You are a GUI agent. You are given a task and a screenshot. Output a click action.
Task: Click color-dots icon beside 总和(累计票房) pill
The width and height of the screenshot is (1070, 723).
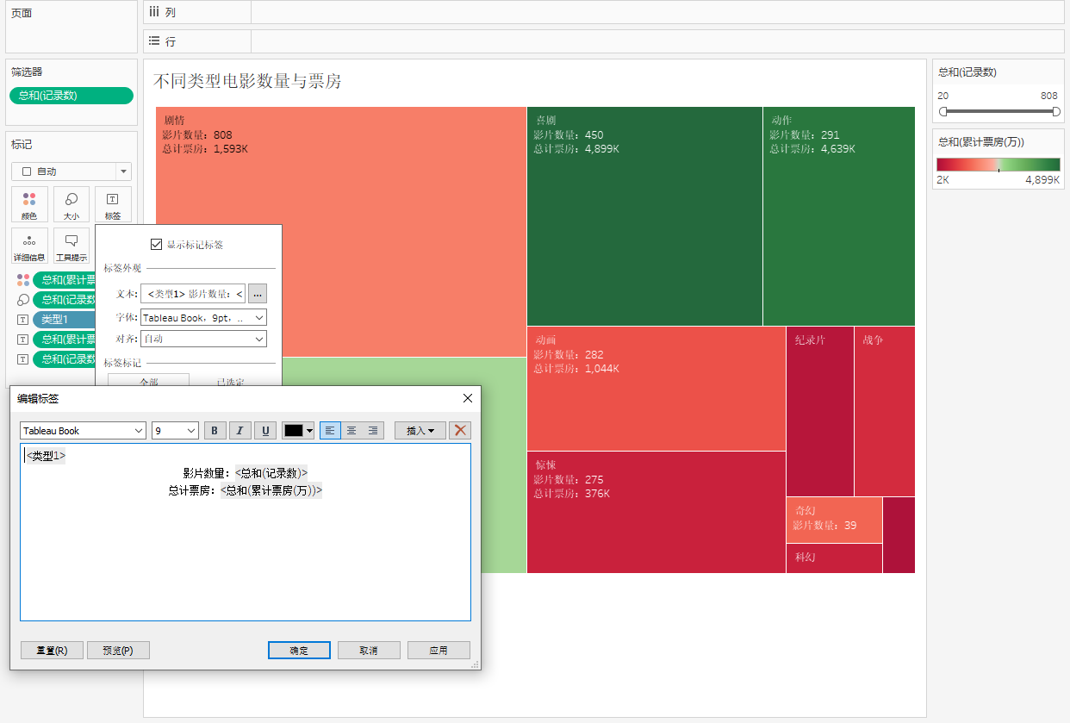(23, 280)
